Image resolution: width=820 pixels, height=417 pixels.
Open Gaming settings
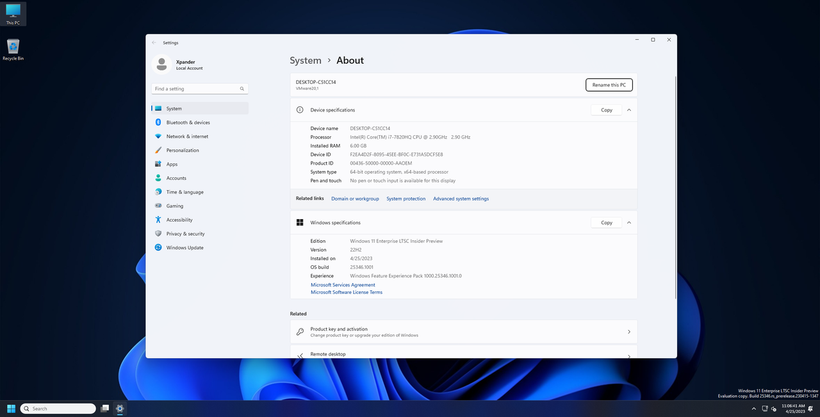point(200,206)
